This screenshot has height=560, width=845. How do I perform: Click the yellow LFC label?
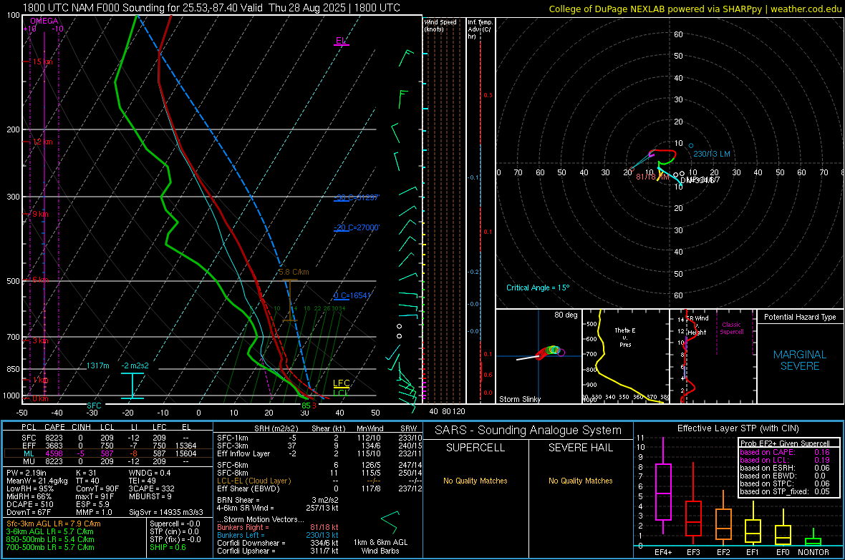point(341,383)
